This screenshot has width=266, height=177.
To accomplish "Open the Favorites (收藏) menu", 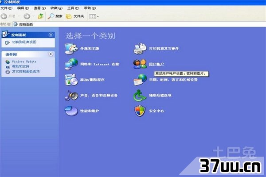I will click(56, 8).
